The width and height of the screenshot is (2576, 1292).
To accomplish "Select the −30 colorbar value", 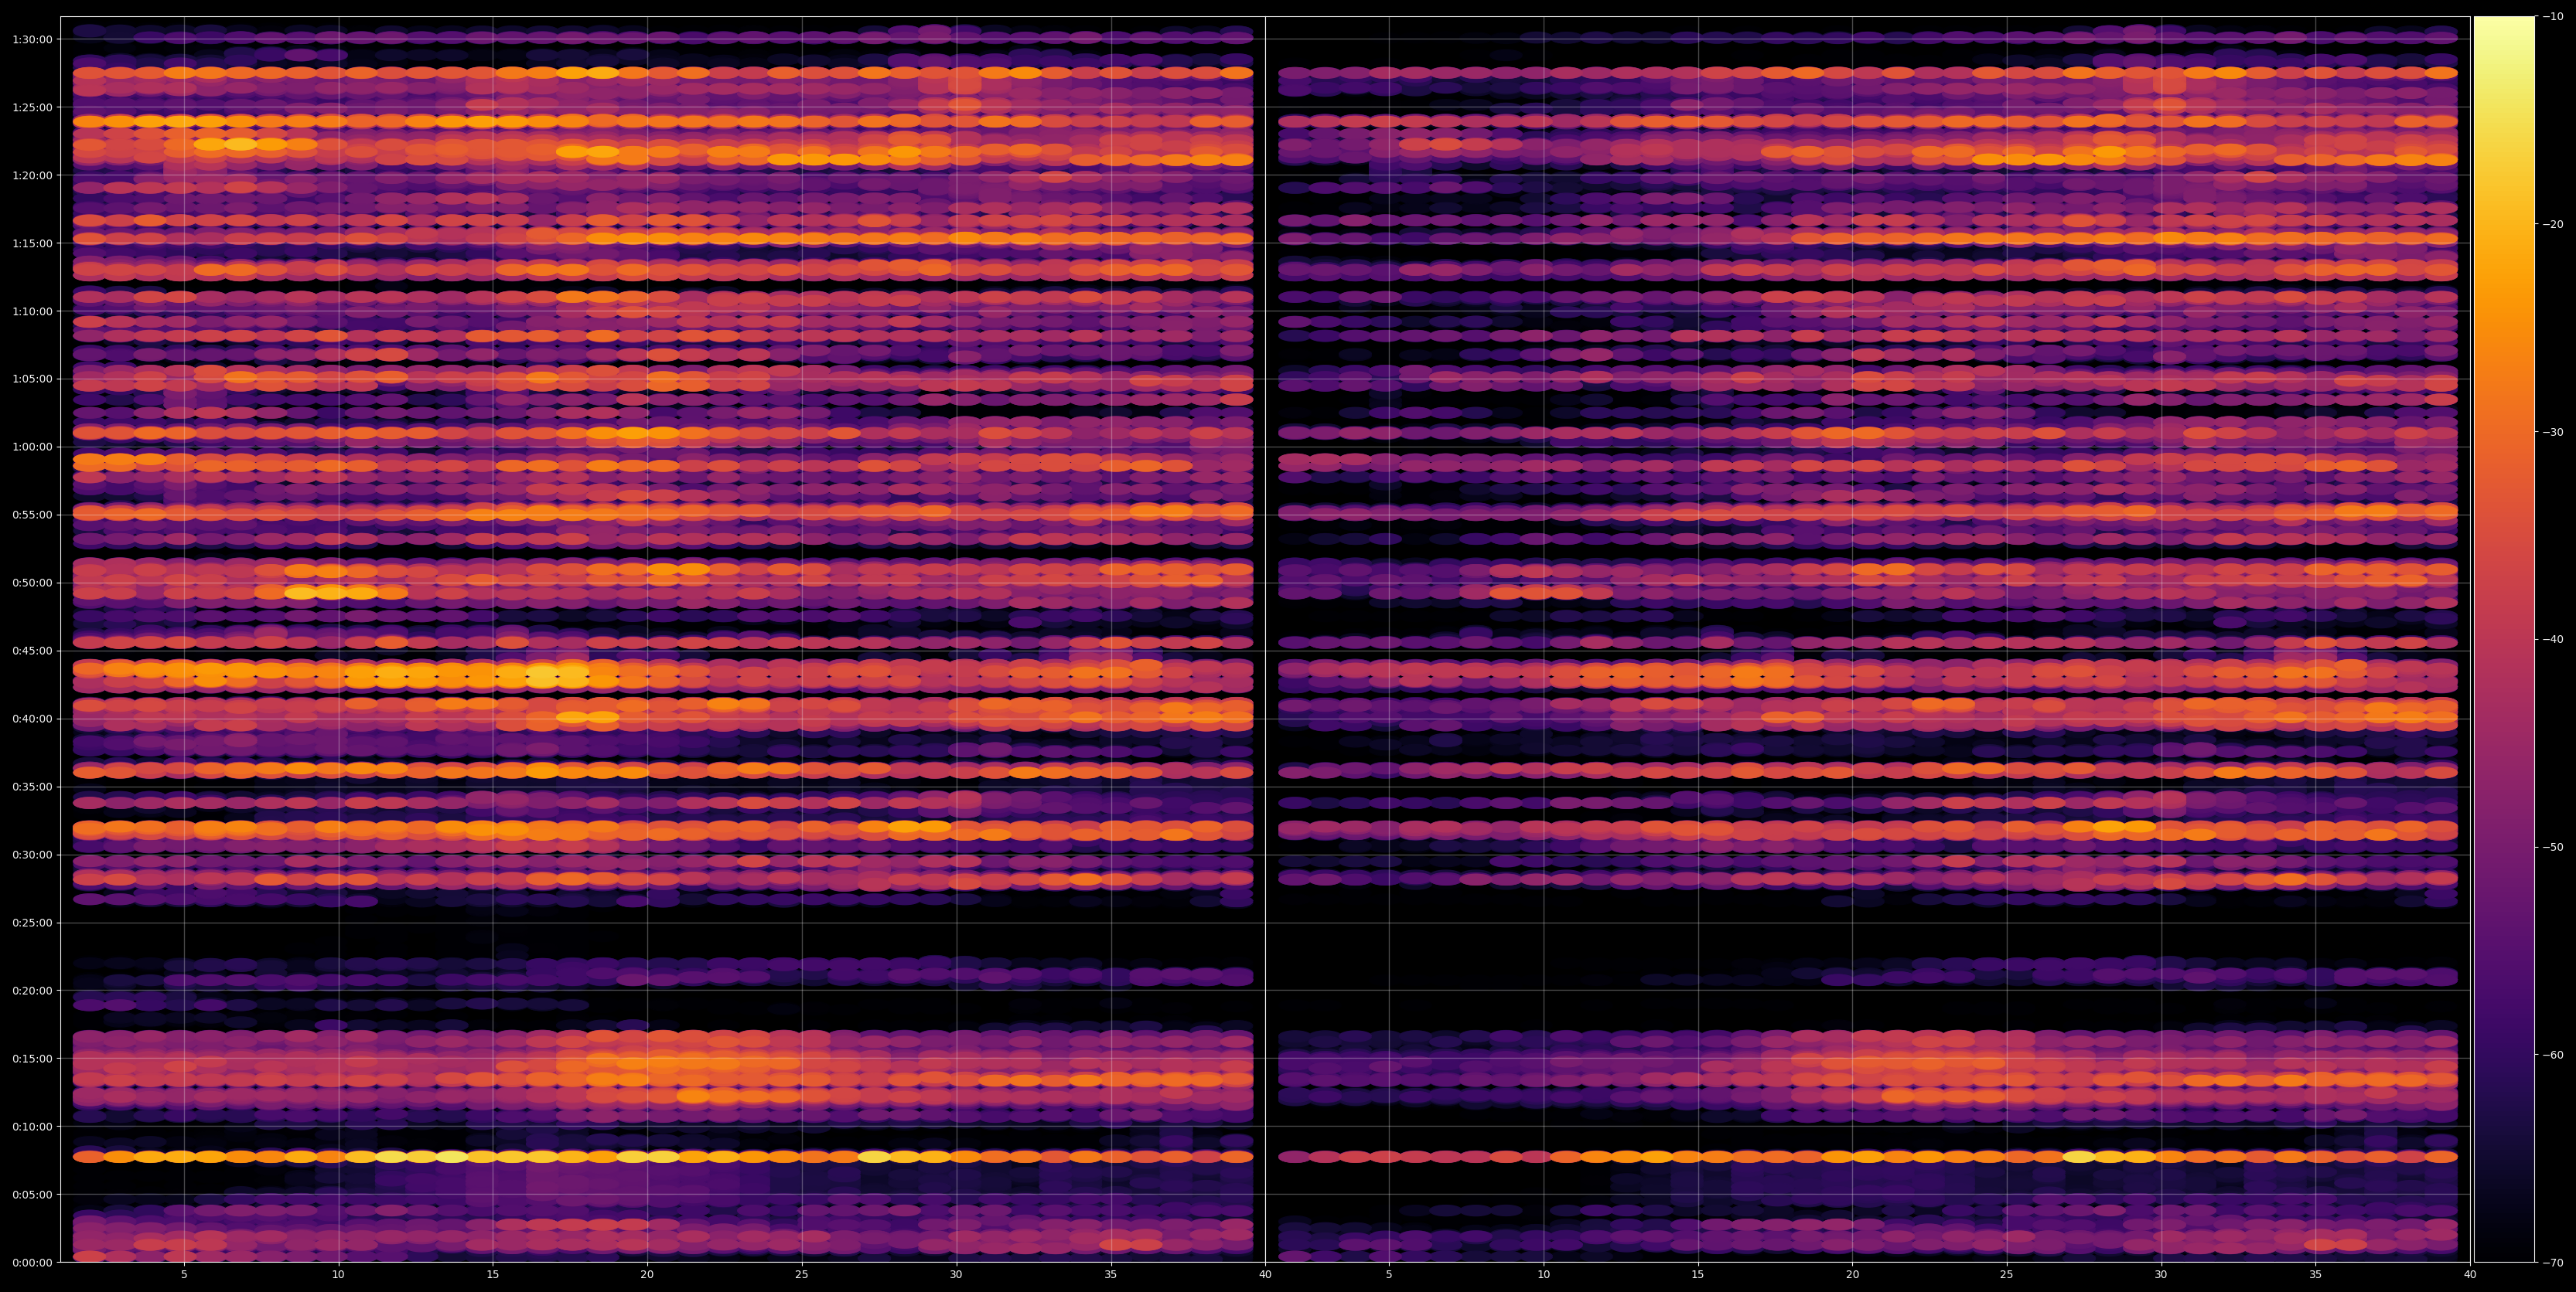I will click(2553, 432).
